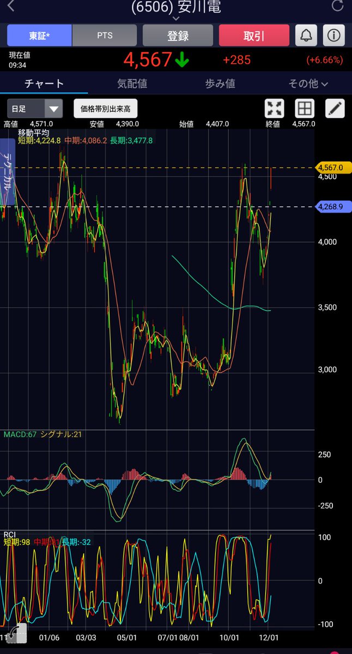Expand stock selector chevron under 安川電
The image size is (352, 654).
[176, 18]
